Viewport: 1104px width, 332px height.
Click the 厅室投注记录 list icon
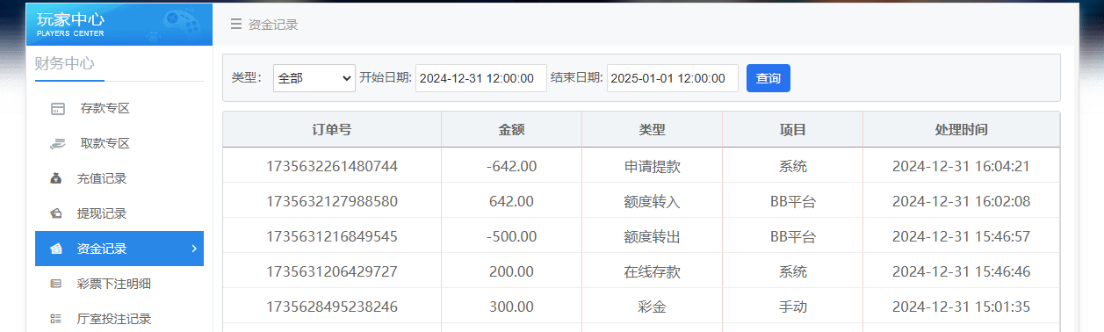pyautogui.click(x=56, y=319)
